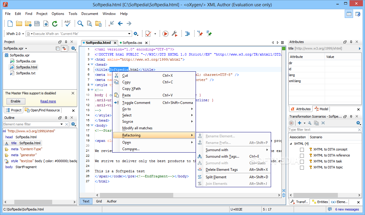Click the green Reload icon

tap(55, 24)
